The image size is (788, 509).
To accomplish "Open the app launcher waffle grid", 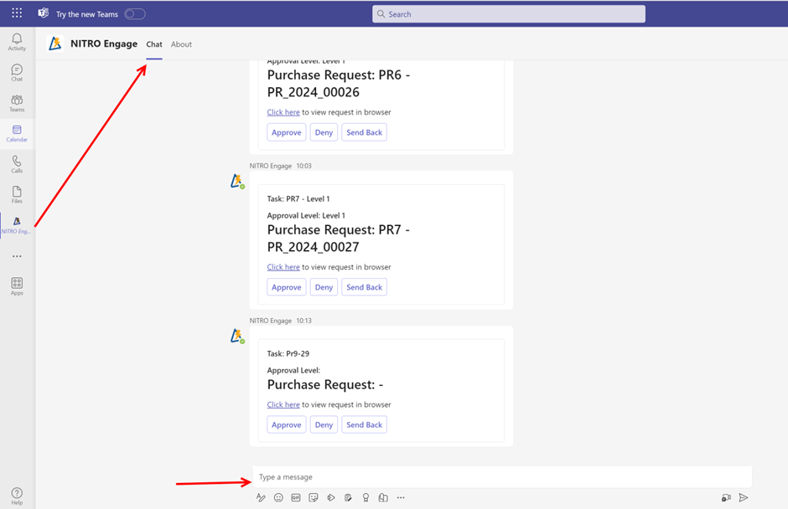I will coord(17,13).
